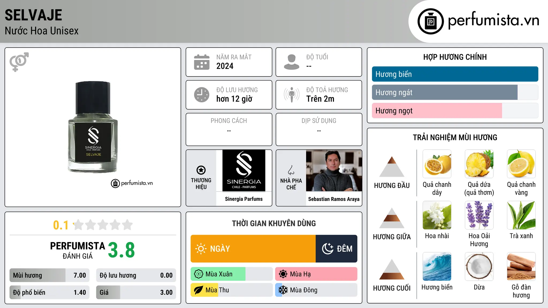The width and height of the screenshot is (548, 308).
Task: Click the Mùa Xuân spring season label
Action: 219,274
